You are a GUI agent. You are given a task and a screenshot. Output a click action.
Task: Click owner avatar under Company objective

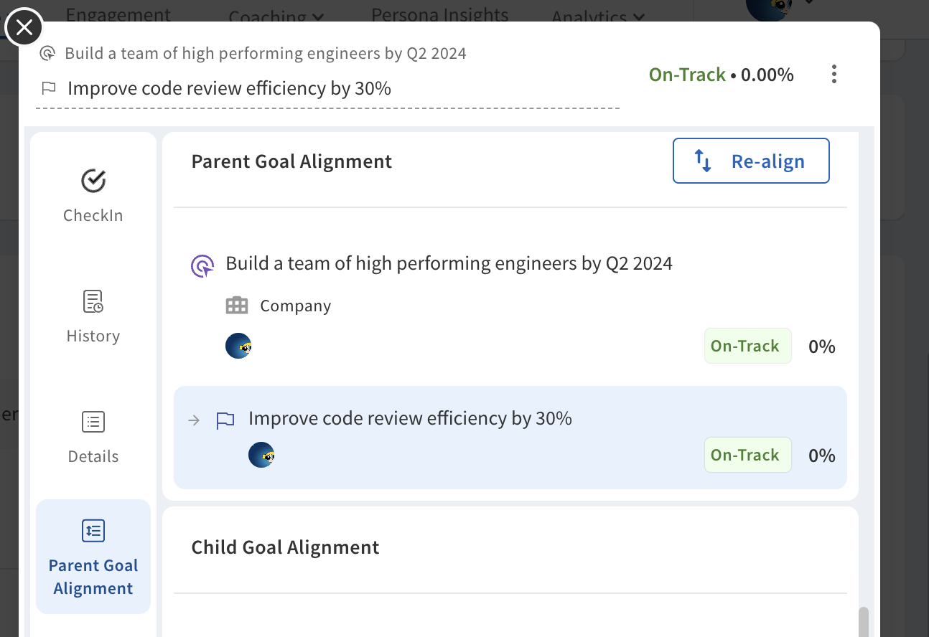(238, 346)
